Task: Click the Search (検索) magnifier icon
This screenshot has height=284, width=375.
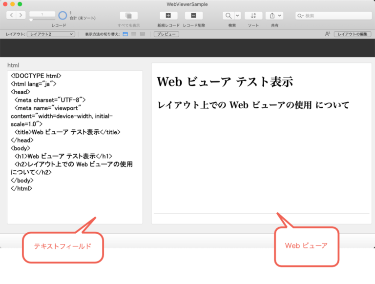Action: [x=228, y=16]
